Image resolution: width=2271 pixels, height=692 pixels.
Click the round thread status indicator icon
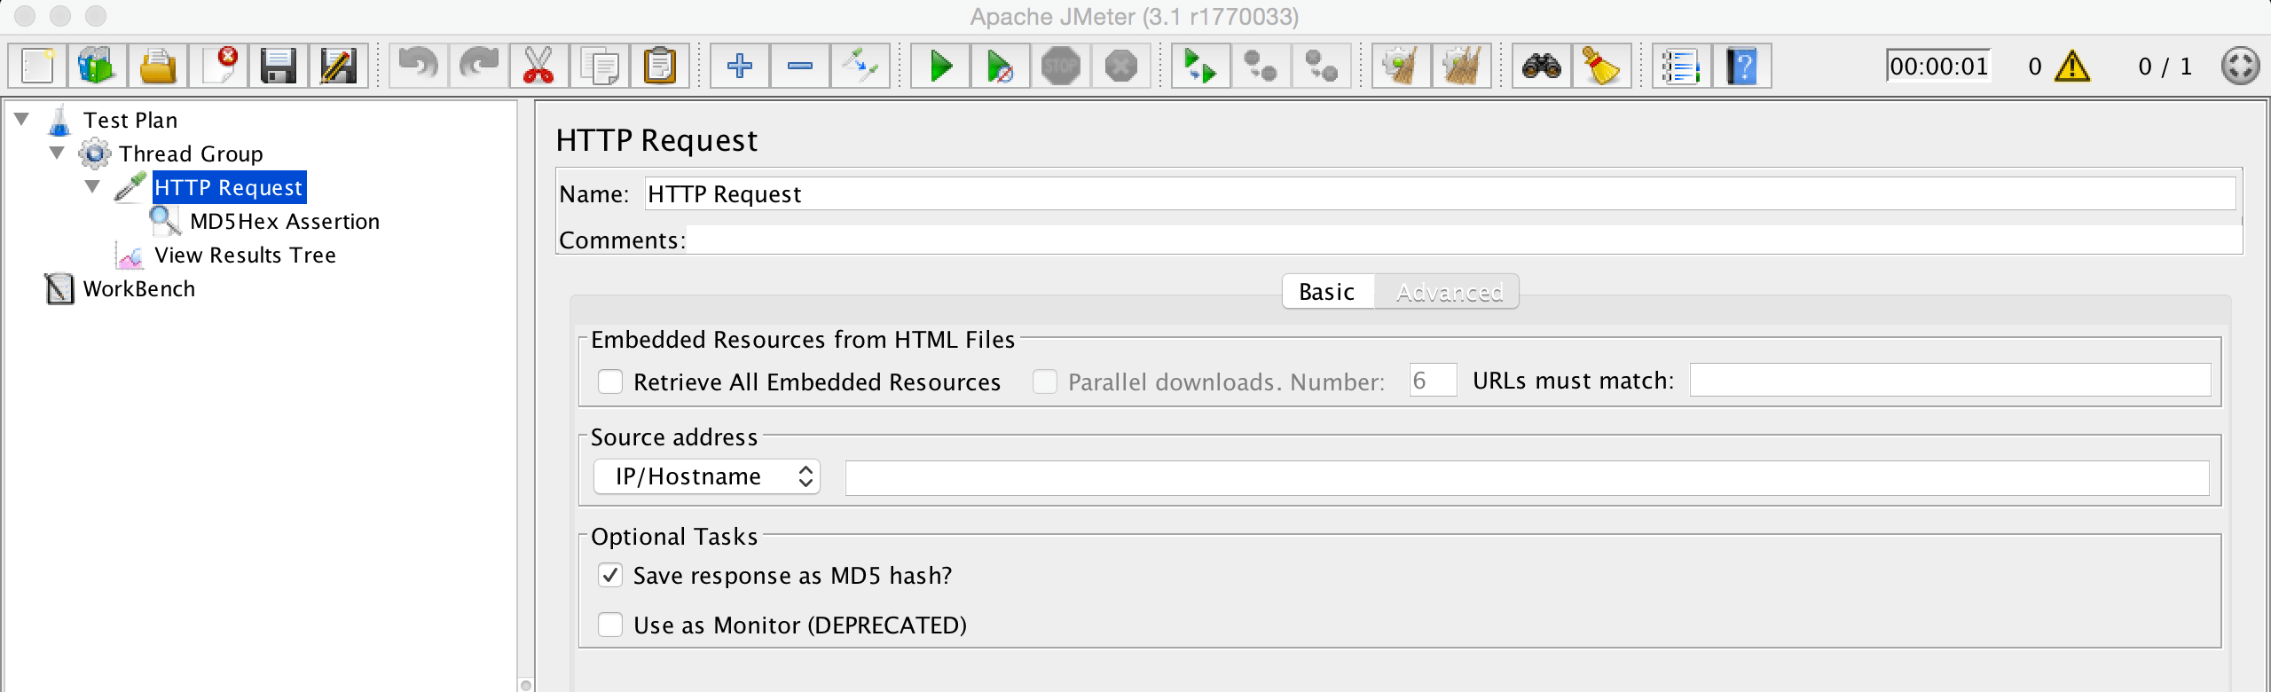(2240, 67)
